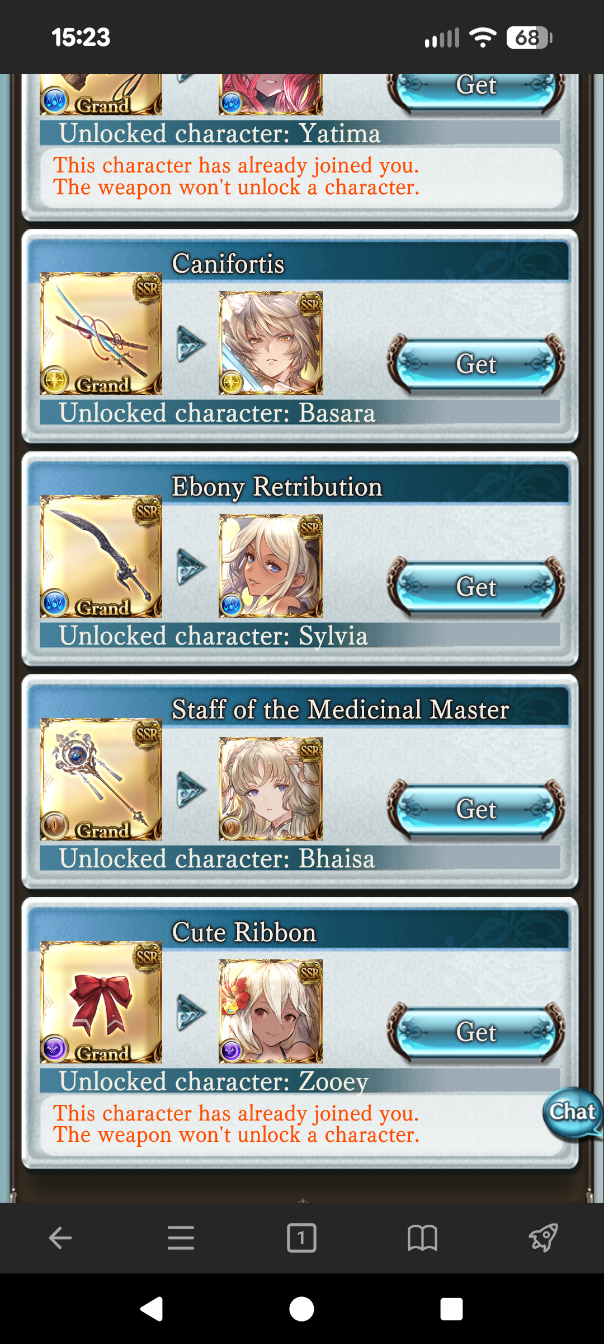604x1344 pixels.
Task: Tap the Basara character portrait
Action: tap(271, 343)
